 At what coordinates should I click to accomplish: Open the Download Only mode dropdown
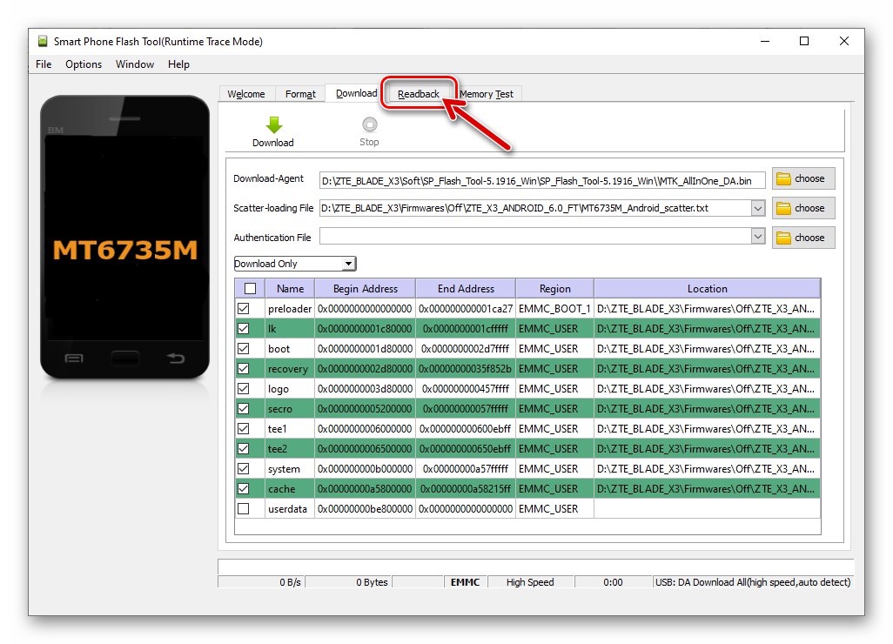(x=295, y=264)
